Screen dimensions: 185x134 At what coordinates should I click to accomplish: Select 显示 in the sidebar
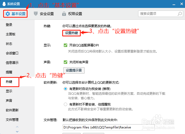pos(9,91)
